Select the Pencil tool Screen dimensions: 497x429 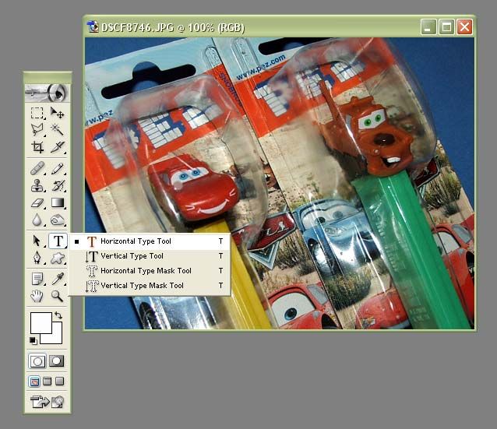57,168
